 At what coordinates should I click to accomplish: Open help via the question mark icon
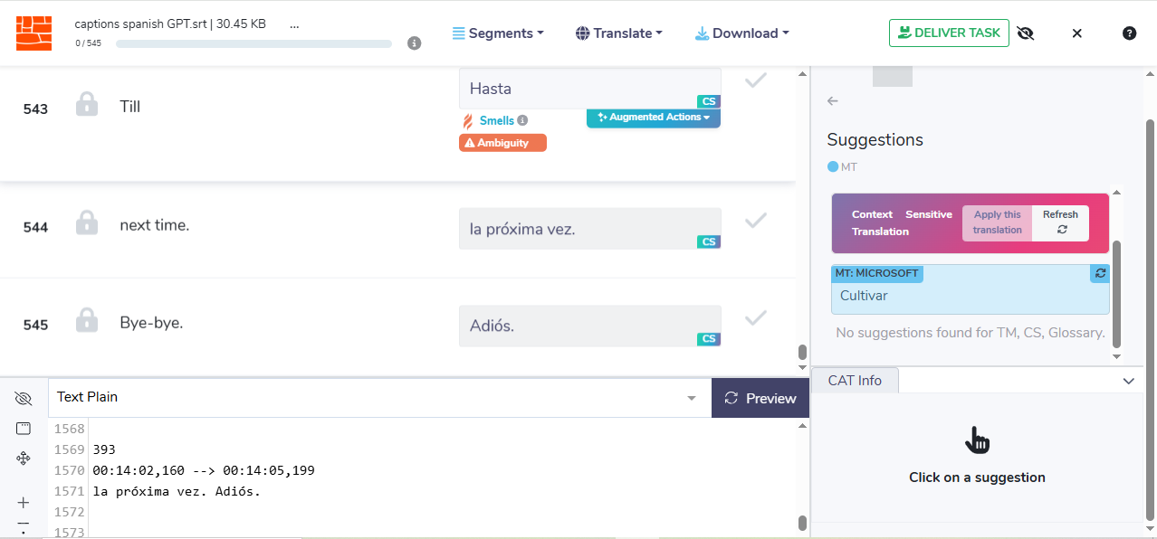click(x=1129, y=33)
